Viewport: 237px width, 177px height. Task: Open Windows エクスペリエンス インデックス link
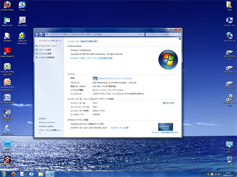115,79
